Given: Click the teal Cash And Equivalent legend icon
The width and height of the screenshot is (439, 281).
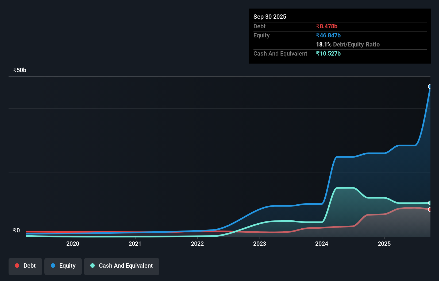Looking at the screenshot, I should point(93,266).
